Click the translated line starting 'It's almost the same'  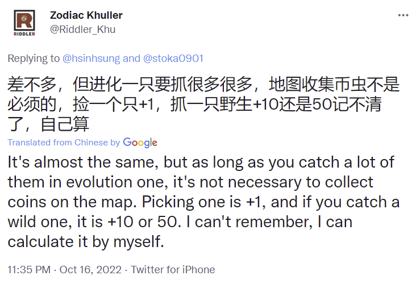(201, 162)
